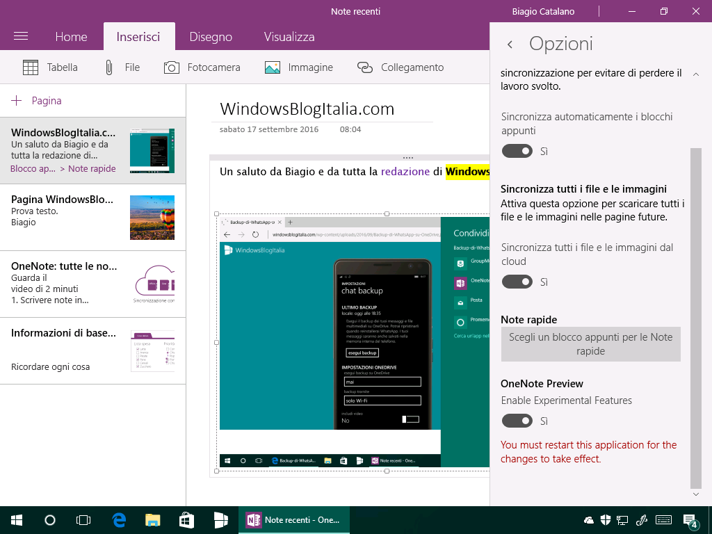The height and width of the screenshot is (534, 712).
Task: Click the hot air balloon page thumbnail
Action: [x=152, y=218]
